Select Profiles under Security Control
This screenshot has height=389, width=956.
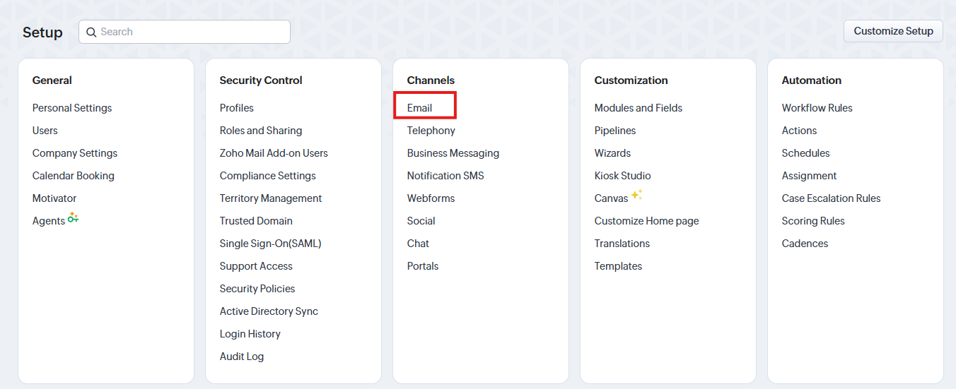coord(237,108)
